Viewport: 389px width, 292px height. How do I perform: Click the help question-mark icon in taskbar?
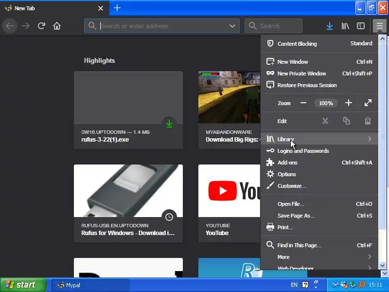tap(305, 285)
